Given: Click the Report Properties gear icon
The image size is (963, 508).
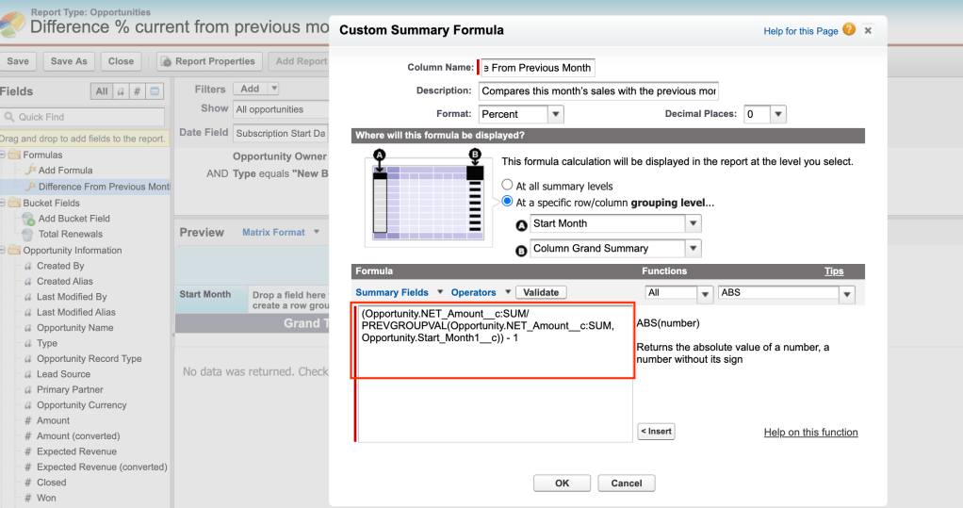Looking at the screenshot, I should point(167,61).
